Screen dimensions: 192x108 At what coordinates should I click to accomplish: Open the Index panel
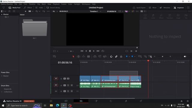click(39, 7)
